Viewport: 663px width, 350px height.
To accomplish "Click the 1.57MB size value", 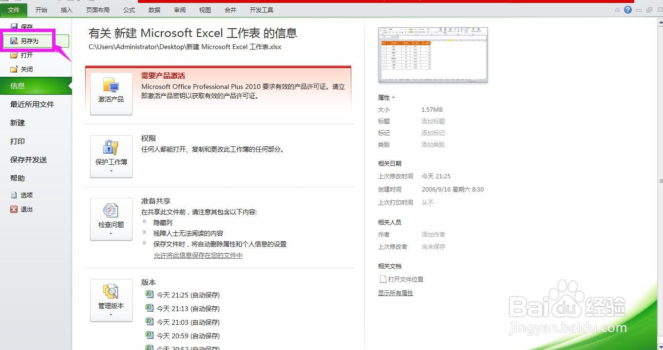I will (x=432, y=110).
